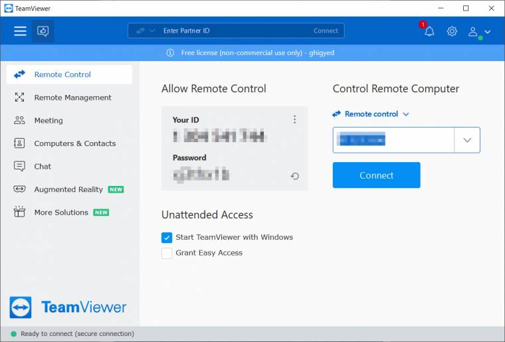Minimize the TeamViewer window

(x=441, y=8)
